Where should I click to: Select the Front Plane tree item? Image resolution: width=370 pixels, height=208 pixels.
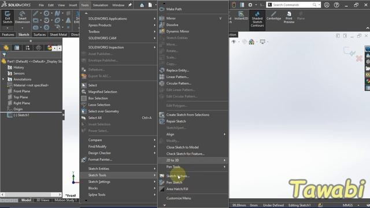[21, 91]
